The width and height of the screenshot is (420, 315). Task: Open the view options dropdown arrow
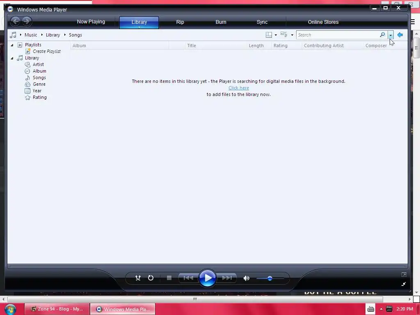[x=292, y=35]
